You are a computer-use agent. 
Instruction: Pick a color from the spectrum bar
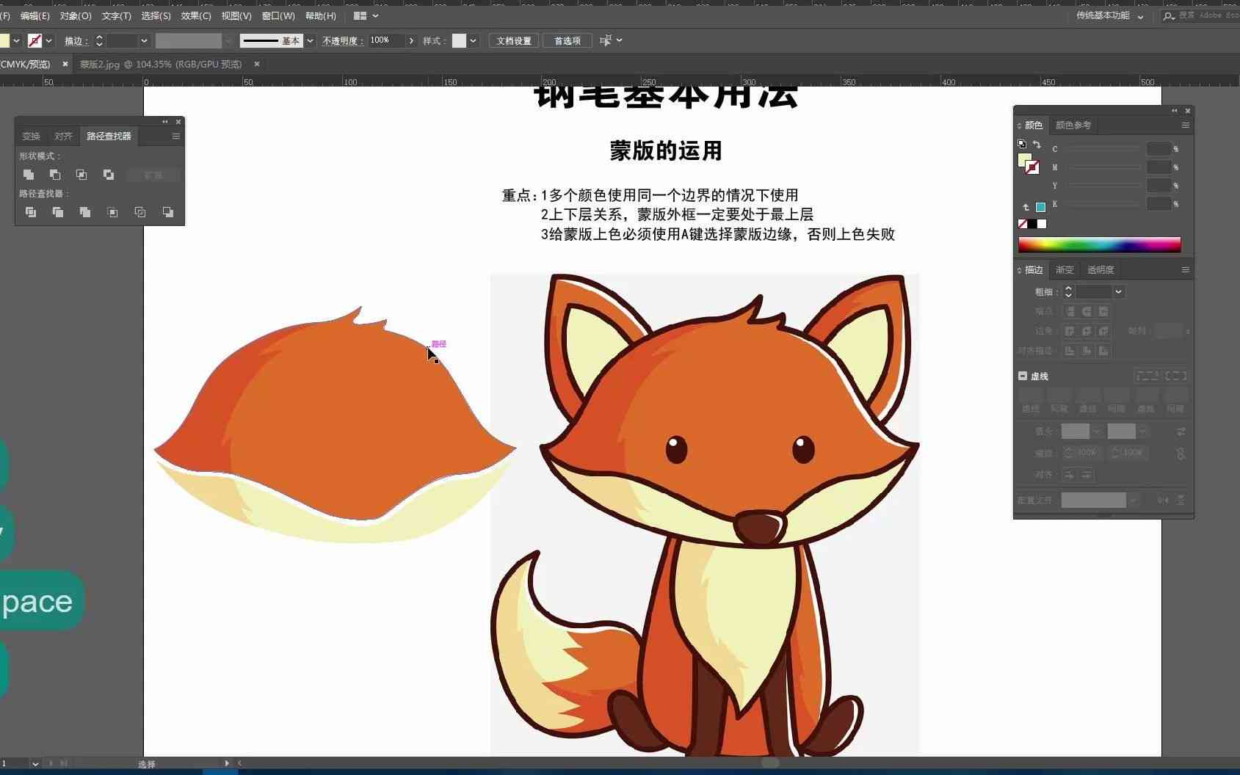tap(1100, 244)
